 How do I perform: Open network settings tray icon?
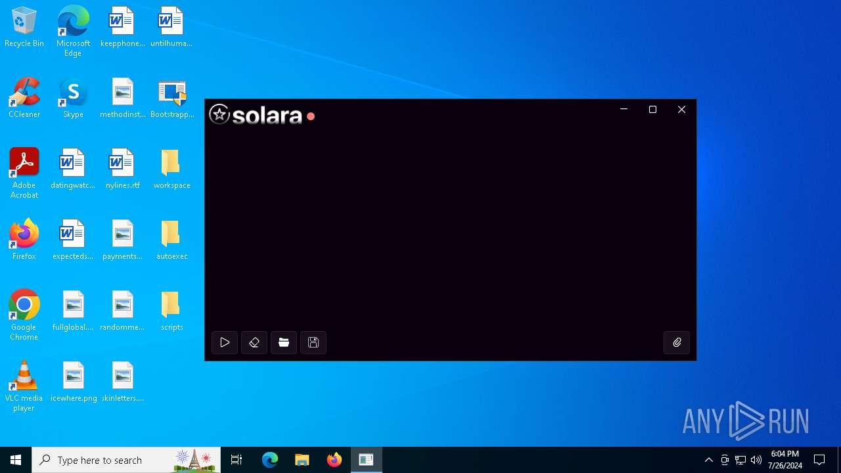click(740, 460)
